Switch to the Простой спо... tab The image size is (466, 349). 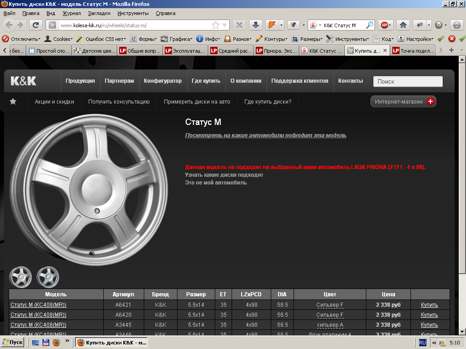click(49, 51)
